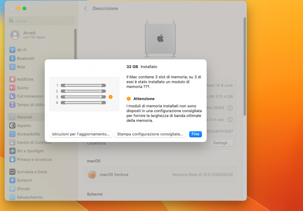Click the 'Versione Beta di 13.0' text
Image resolution: width=303 pixels, height=211 pixels.
pyautogui.click(x=202, y=175)
